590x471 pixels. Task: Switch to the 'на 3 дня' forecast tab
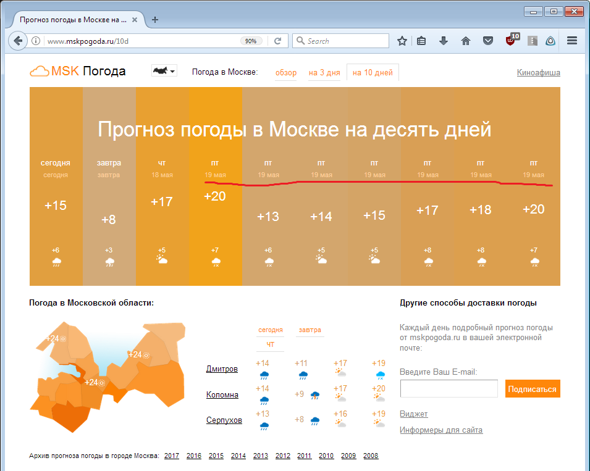coord(324,72)
